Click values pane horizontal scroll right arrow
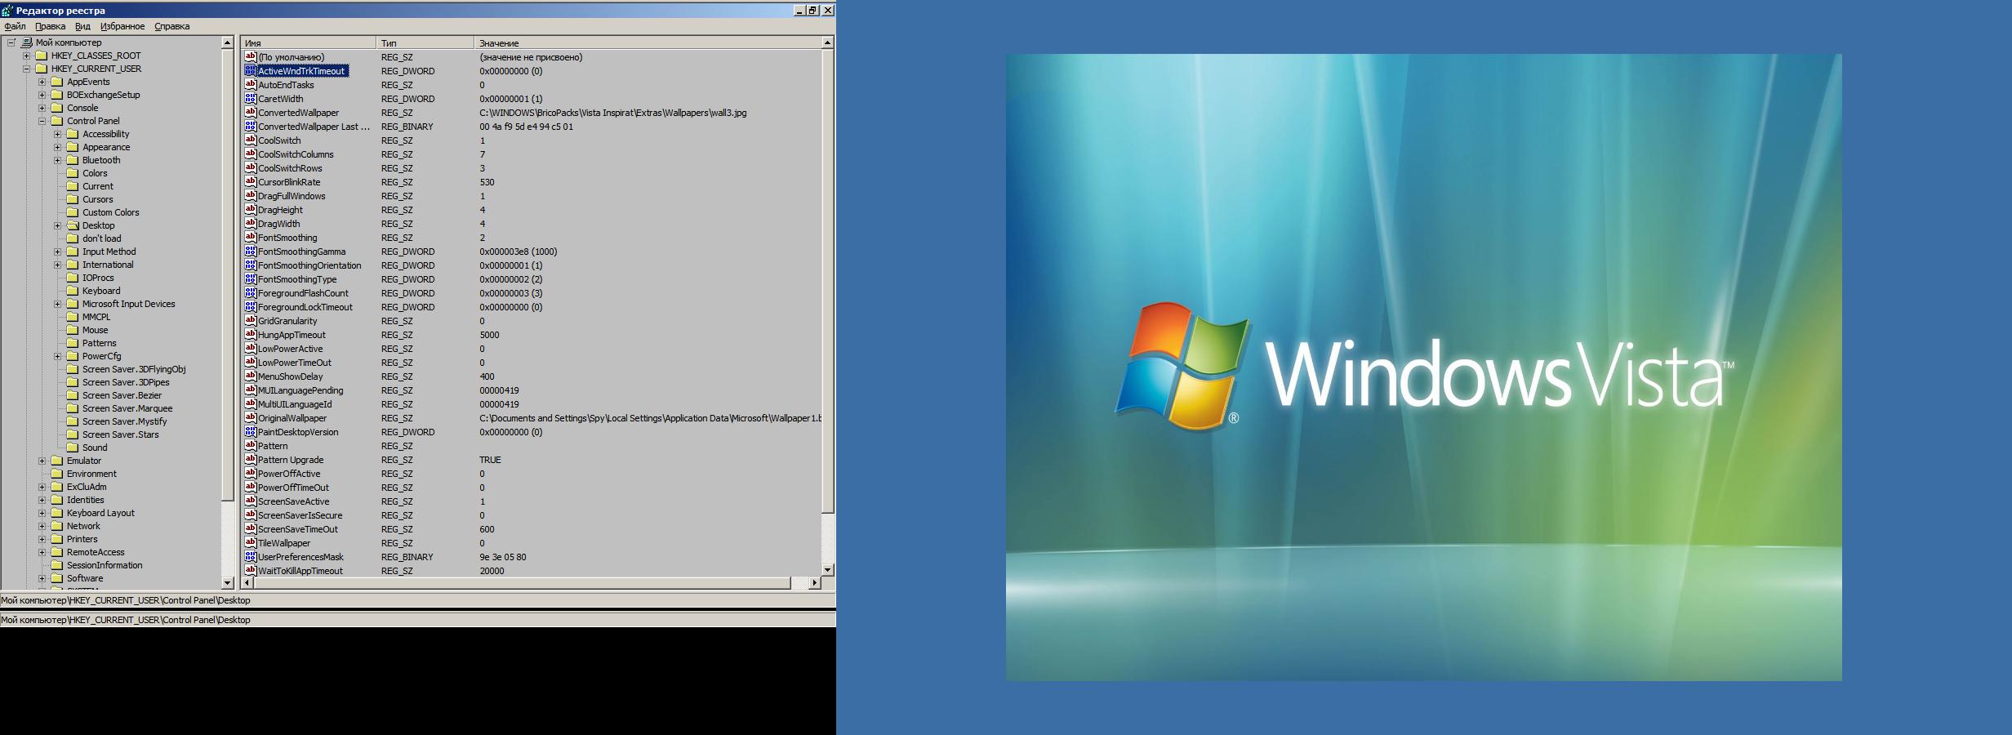Screen dimensions: 2012x735 [814, 583]
